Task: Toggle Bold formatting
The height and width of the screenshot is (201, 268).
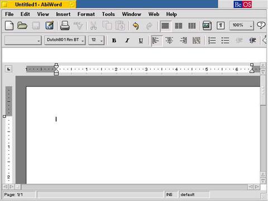Action: click(x=114, y=40)
